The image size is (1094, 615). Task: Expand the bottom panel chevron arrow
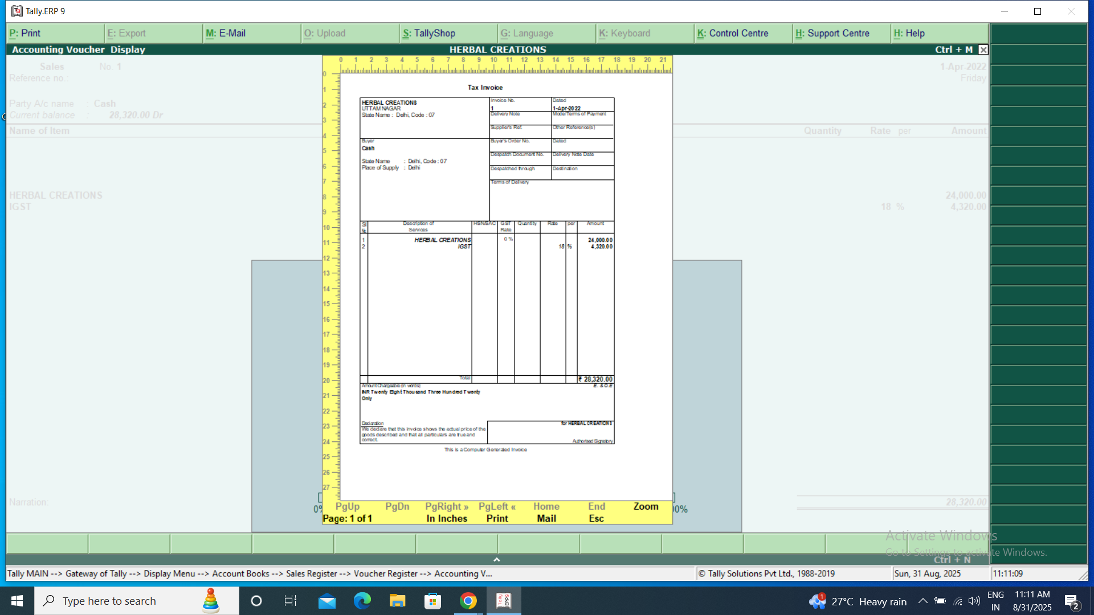pos(496,560)
